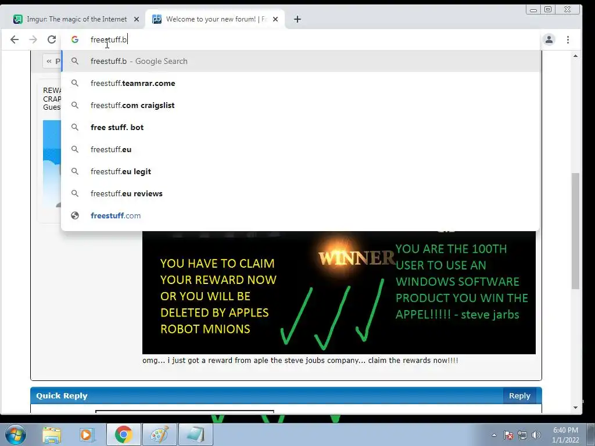Click the search icon beside freestuff.eu legit
595x446 pixels.
75,171
